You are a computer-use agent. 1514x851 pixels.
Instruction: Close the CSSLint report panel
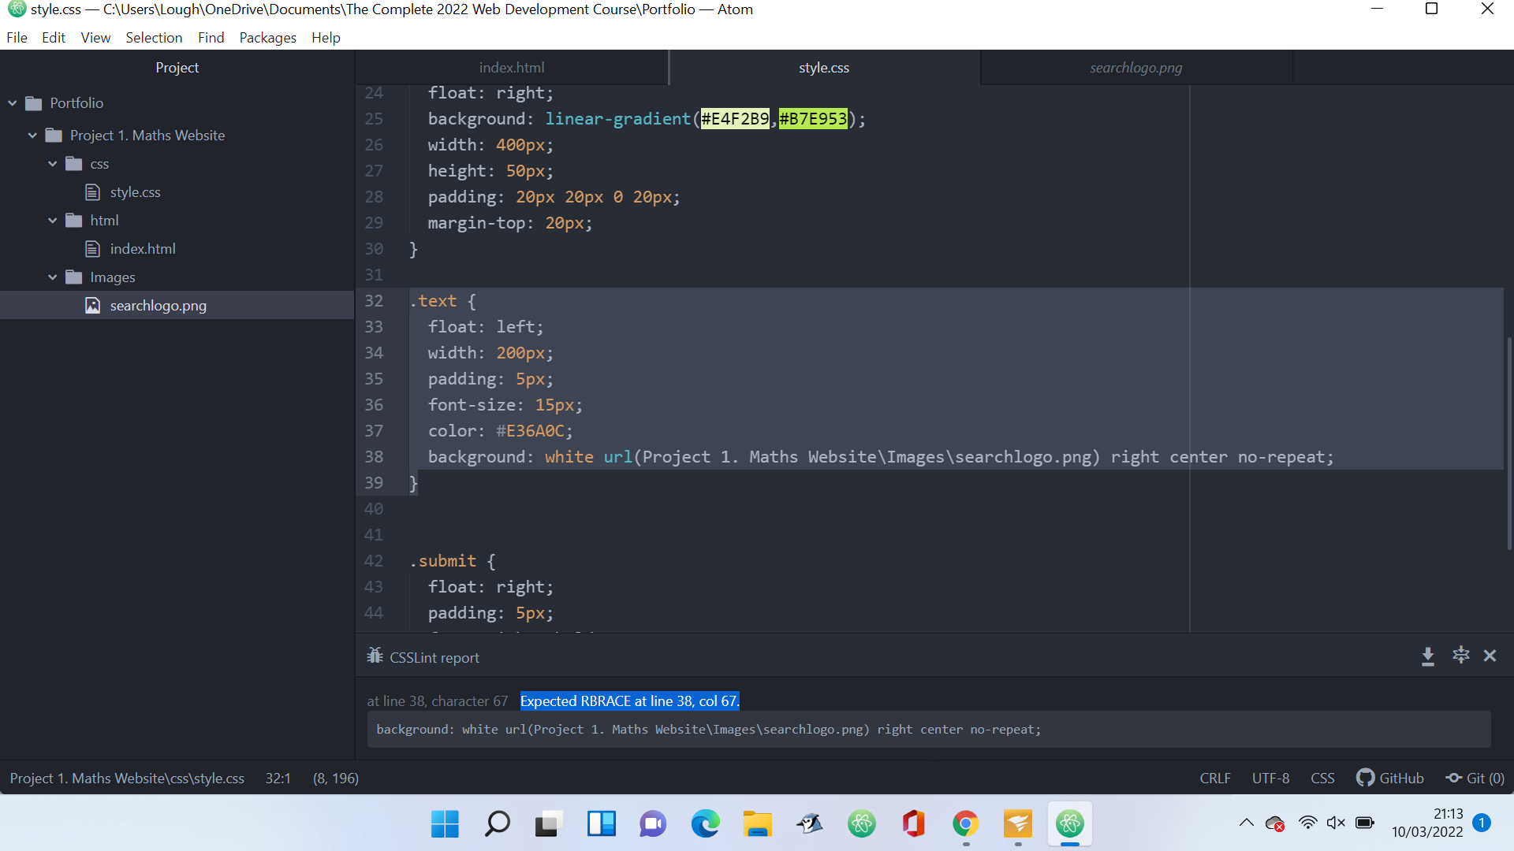coord(1491,656)
